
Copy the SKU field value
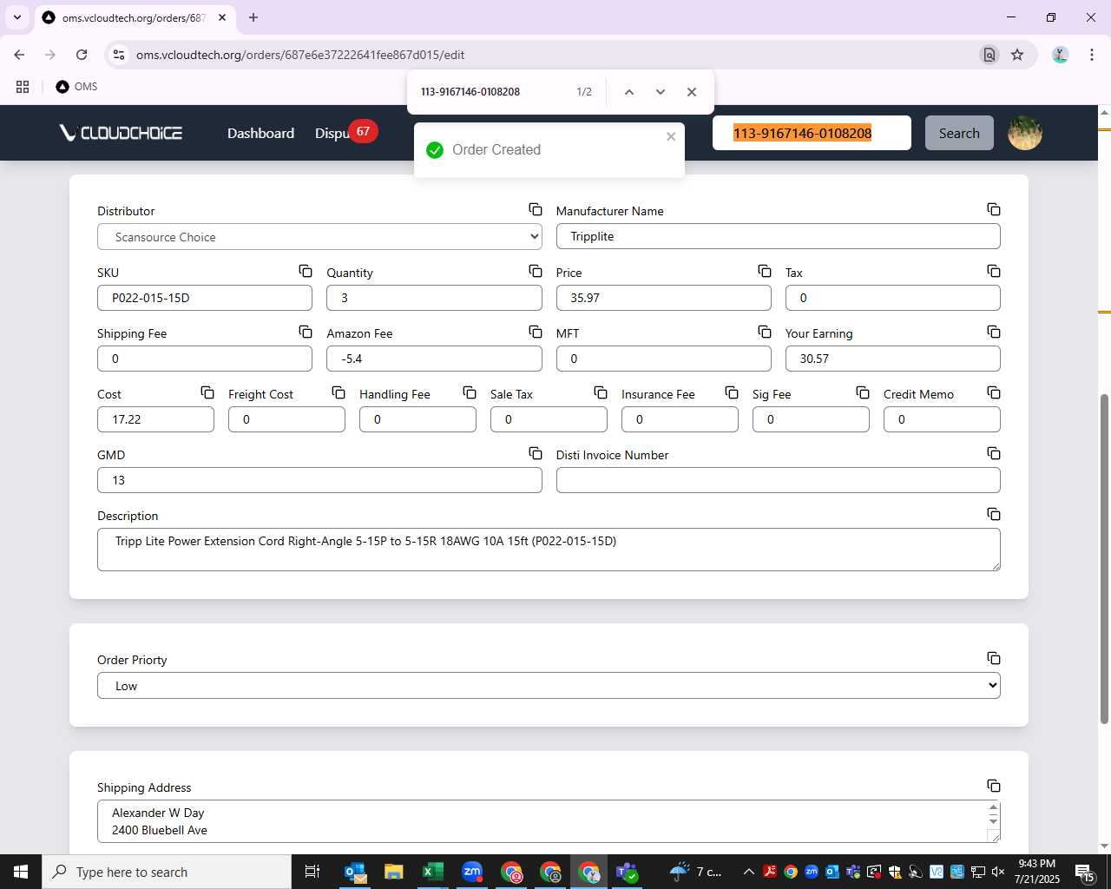[306, 271]
